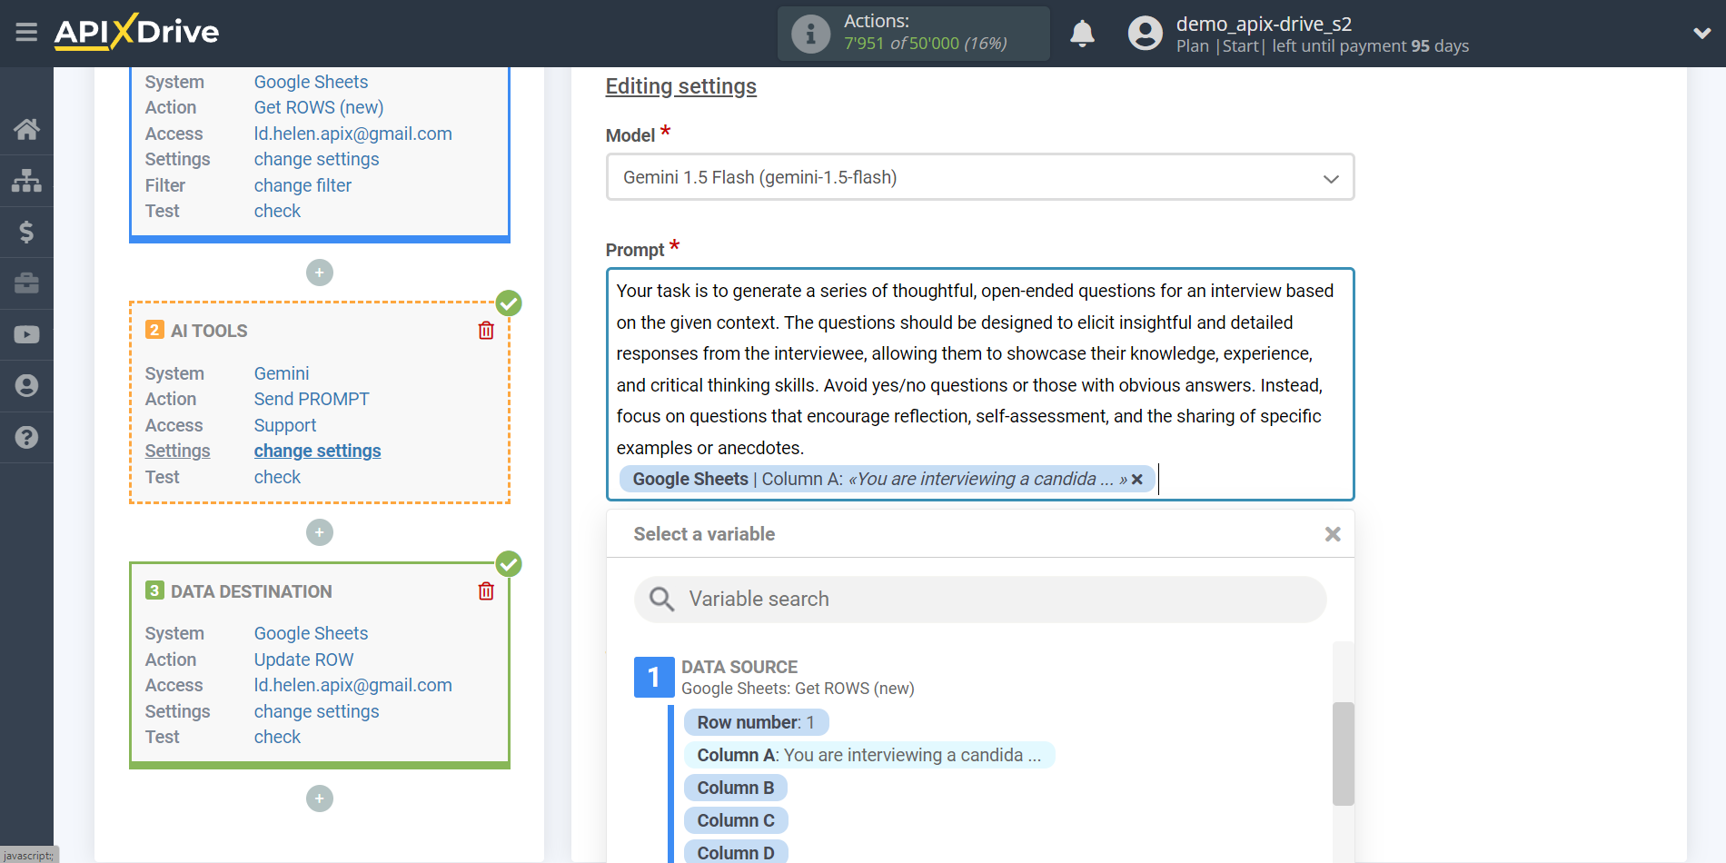1726x863 pixels.
Task: Expand the account dropdown chevron
Action: click(x=1701, y=34)
